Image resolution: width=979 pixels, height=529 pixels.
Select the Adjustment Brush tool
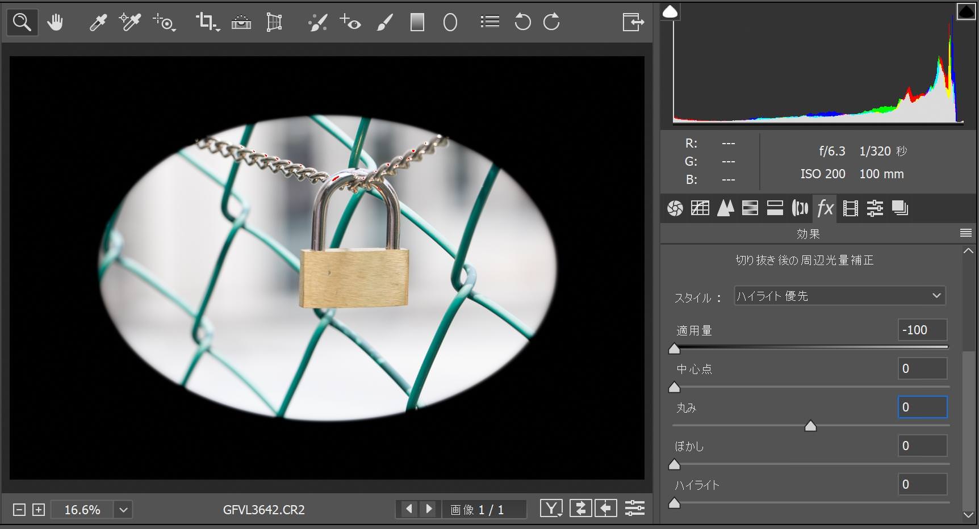pos(384,23)
